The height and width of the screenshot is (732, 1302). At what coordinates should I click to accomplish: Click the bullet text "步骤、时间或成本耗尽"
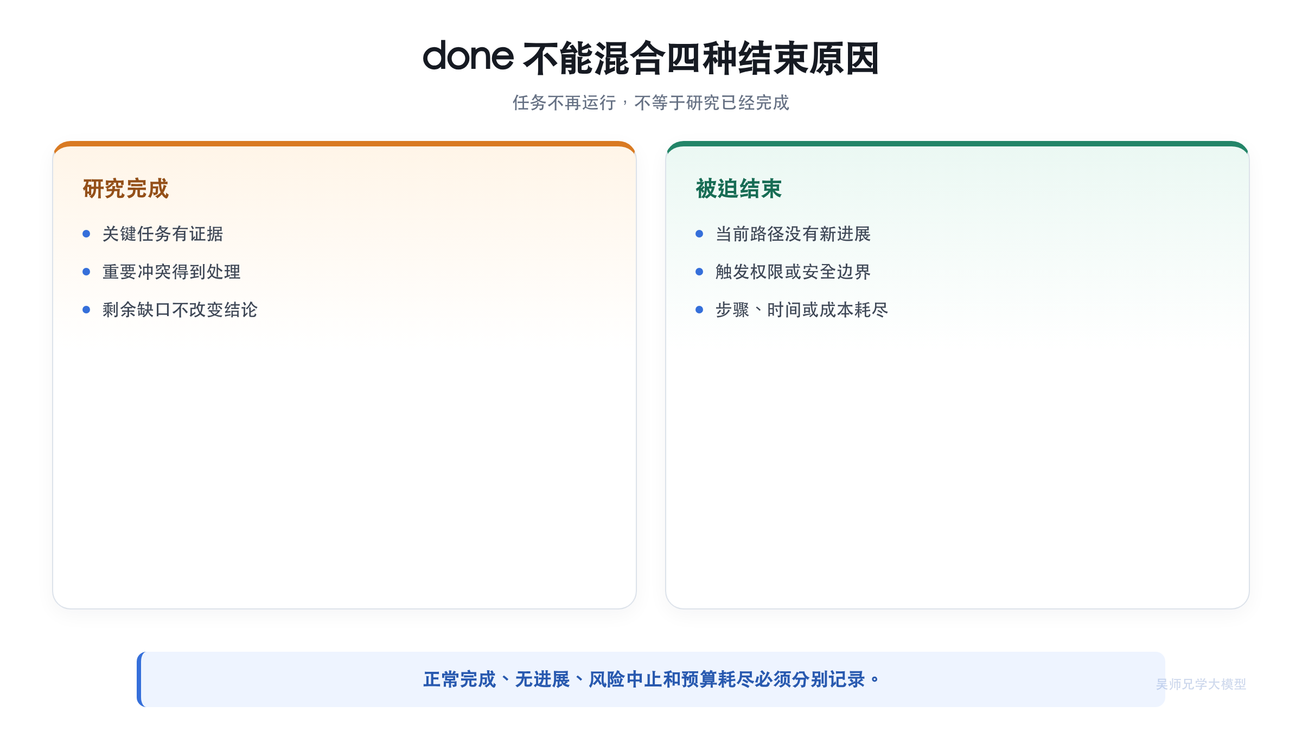(x=802, y=310)
